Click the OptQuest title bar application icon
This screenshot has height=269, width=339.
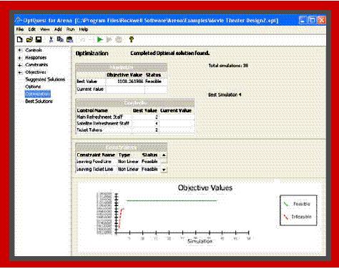(19, 20)
